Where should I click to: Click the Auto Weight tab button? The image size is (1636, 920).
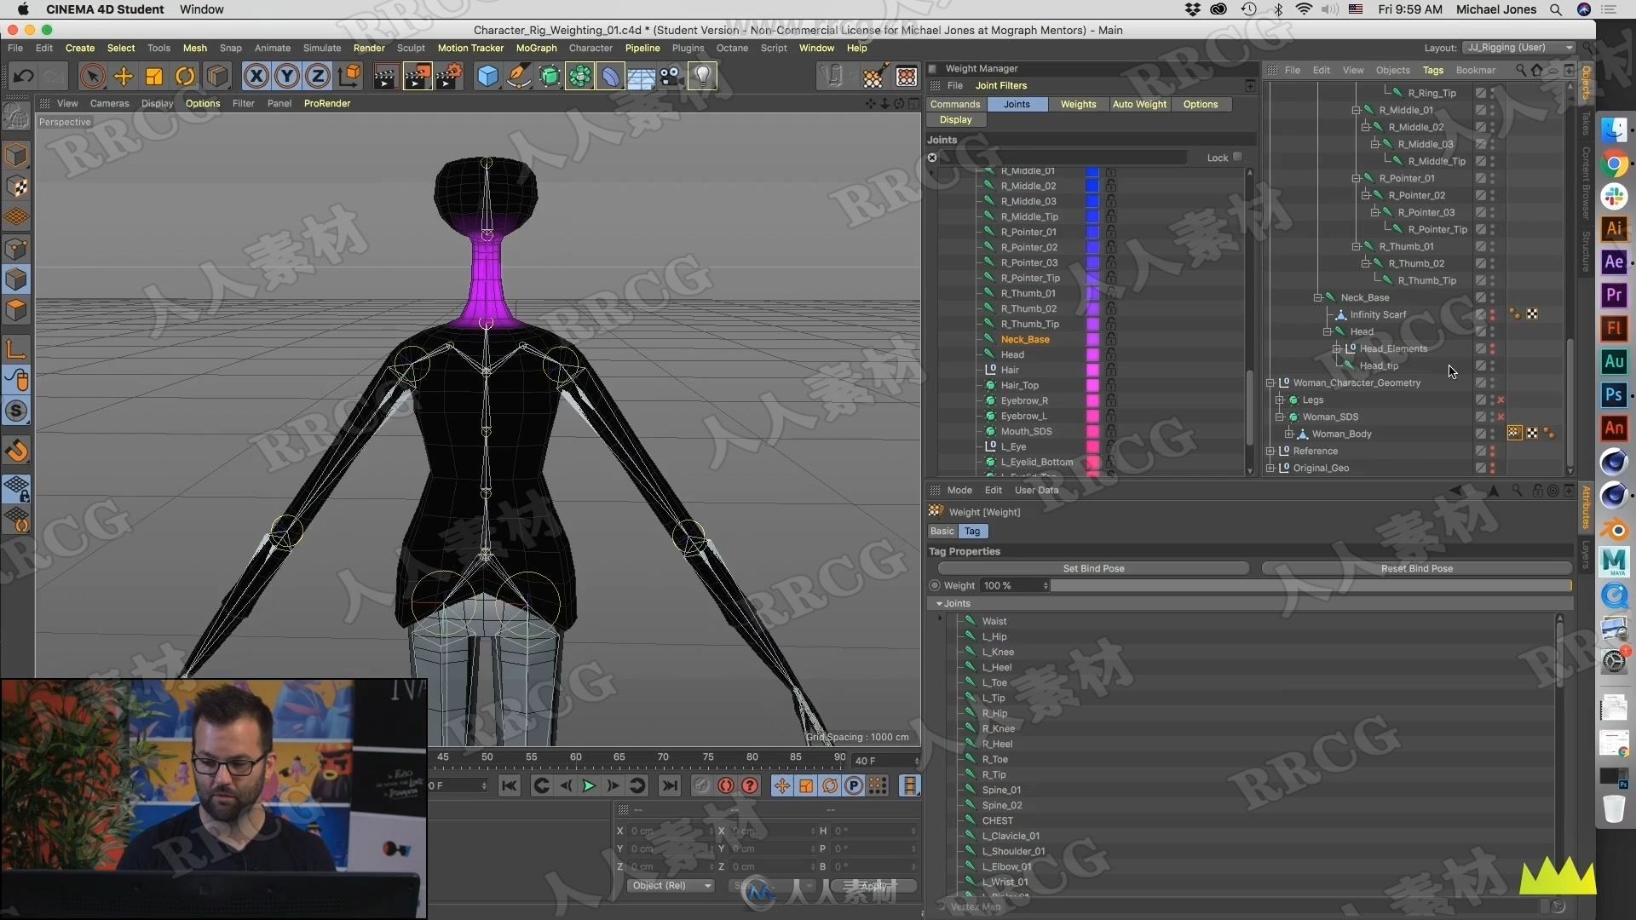pos(1139,103)
